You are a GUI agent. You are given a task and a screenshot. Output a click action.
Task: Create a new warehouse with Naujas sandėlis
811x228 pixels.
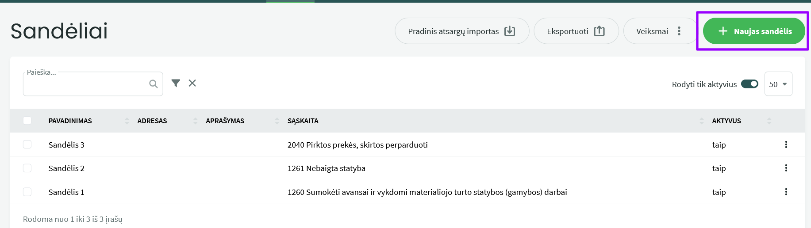[754, 31]
